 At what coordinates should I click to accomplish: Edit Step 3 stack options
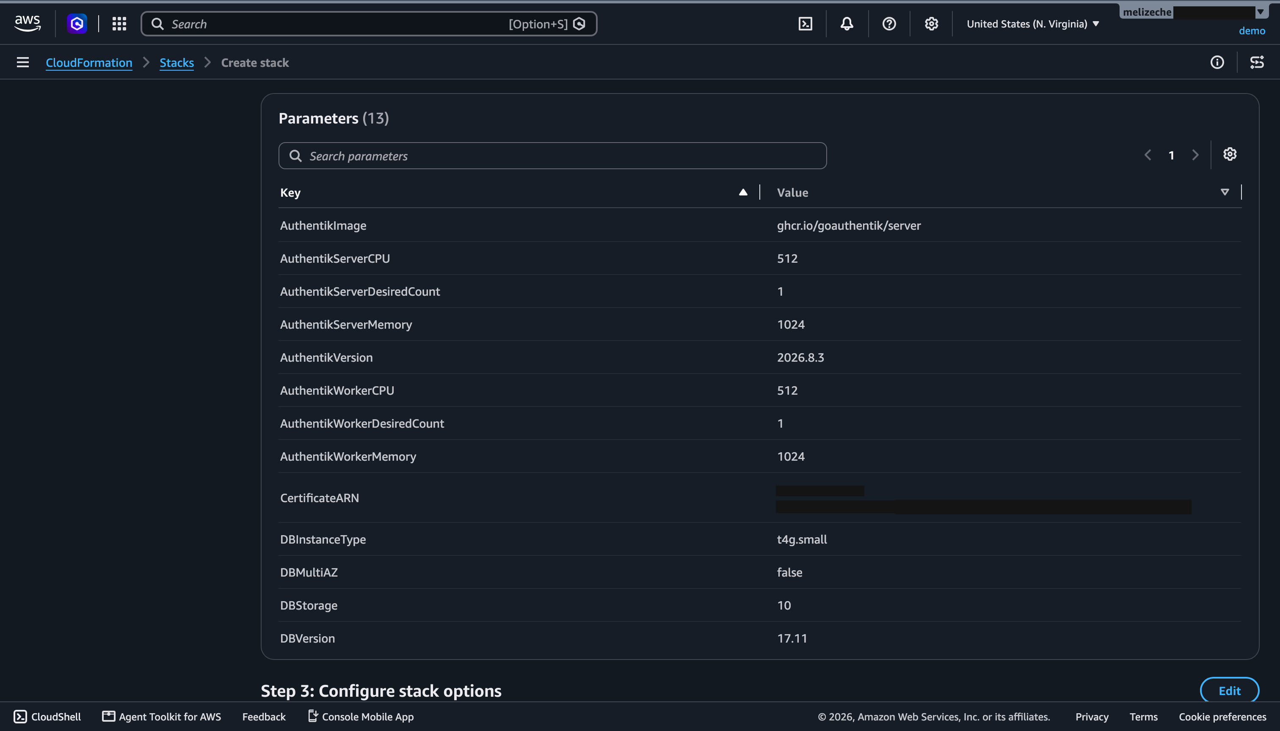point(1229,691)
